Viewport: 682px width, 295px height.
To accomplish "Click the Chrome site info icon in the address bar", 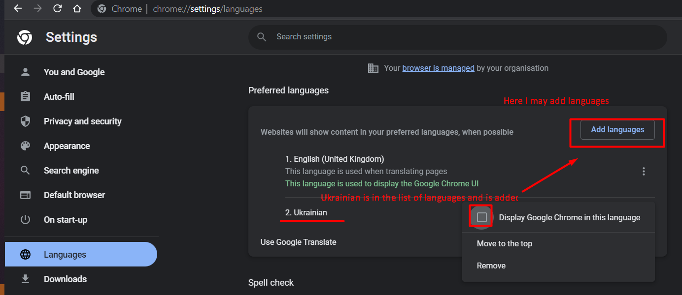I will point(102,9).
